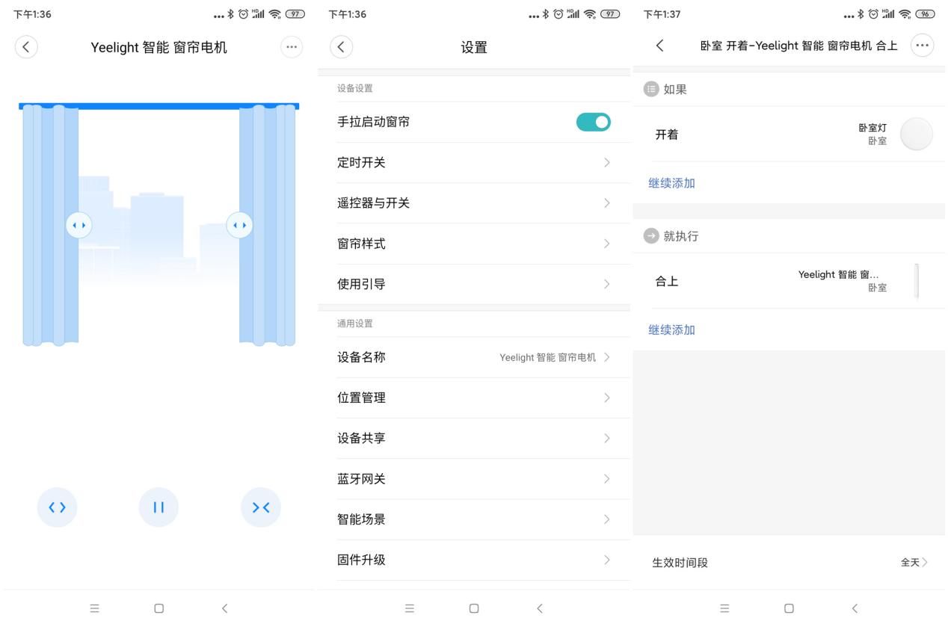Tap 继续添加 under 如果 section
The height and width of the screenshot is (630, 948).
coord(671,183)
